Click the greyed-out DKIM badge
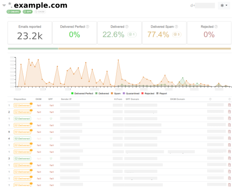236x187 pixels. [40, 12]
